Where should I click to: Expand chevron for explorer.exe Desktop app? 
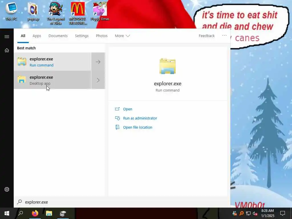pos(98,80)
